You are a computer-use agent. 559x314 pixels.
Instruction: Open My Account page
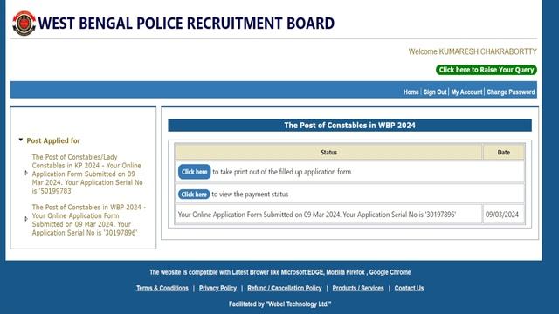pyautogui.click(x=466, y=92)
